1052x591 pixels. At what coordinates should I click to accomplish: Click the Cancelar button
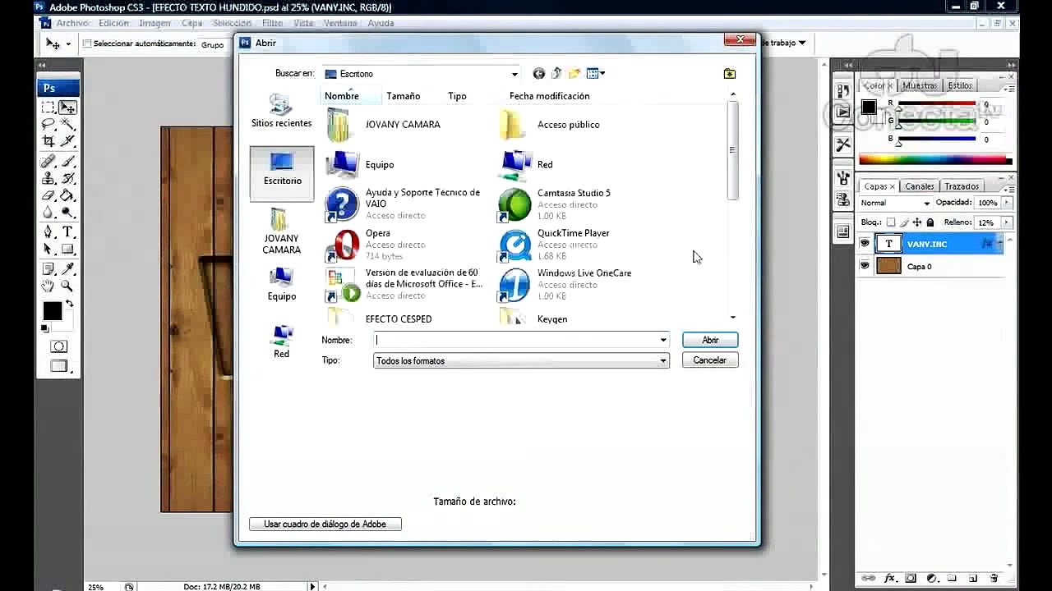coord(709,360)
